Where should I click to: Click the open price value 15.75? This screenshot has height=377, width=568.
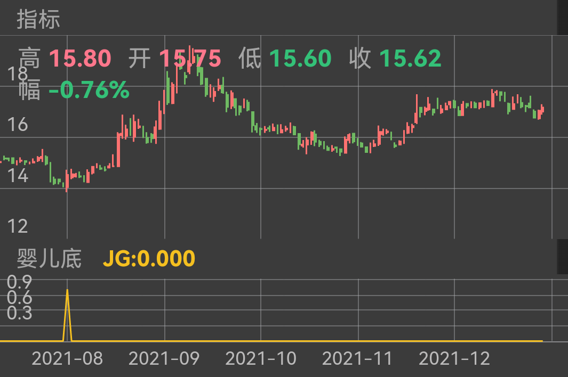click(190, 59)
